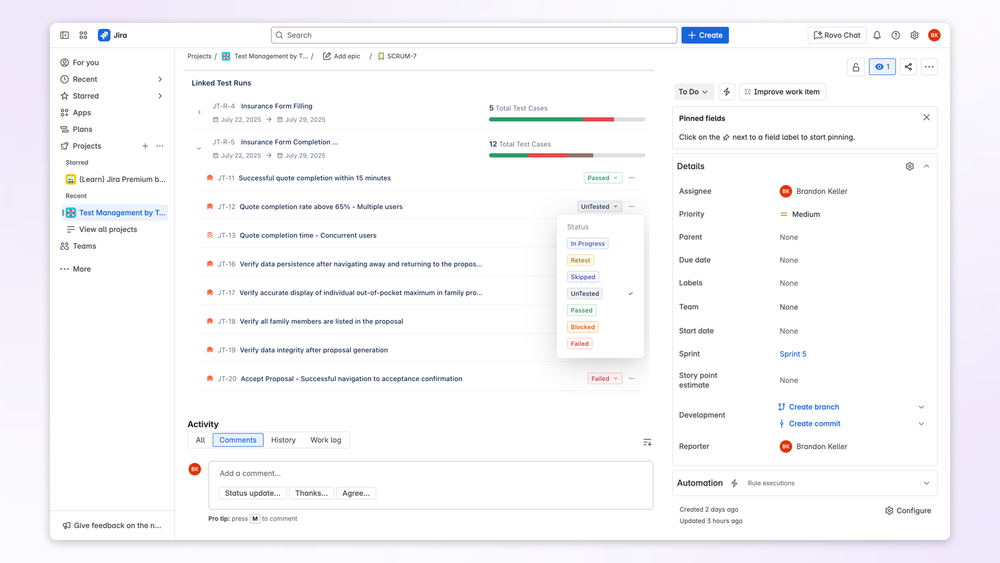The image size is (1000, 563).
Task: Close the Pinned fields panel
Action: pyautogui.click(x=926, y=118)
